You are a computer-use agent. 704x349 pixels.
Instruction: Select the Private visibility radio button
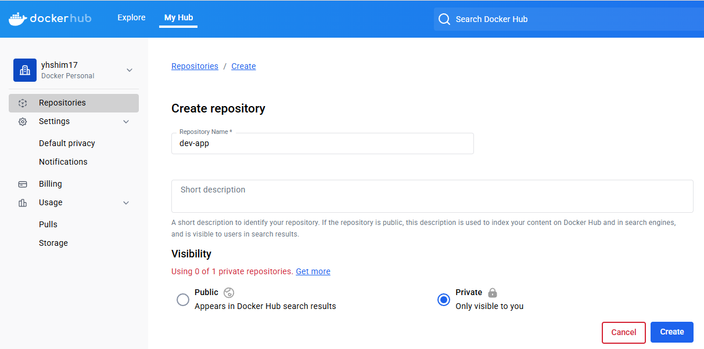click(x=444, y=300)
